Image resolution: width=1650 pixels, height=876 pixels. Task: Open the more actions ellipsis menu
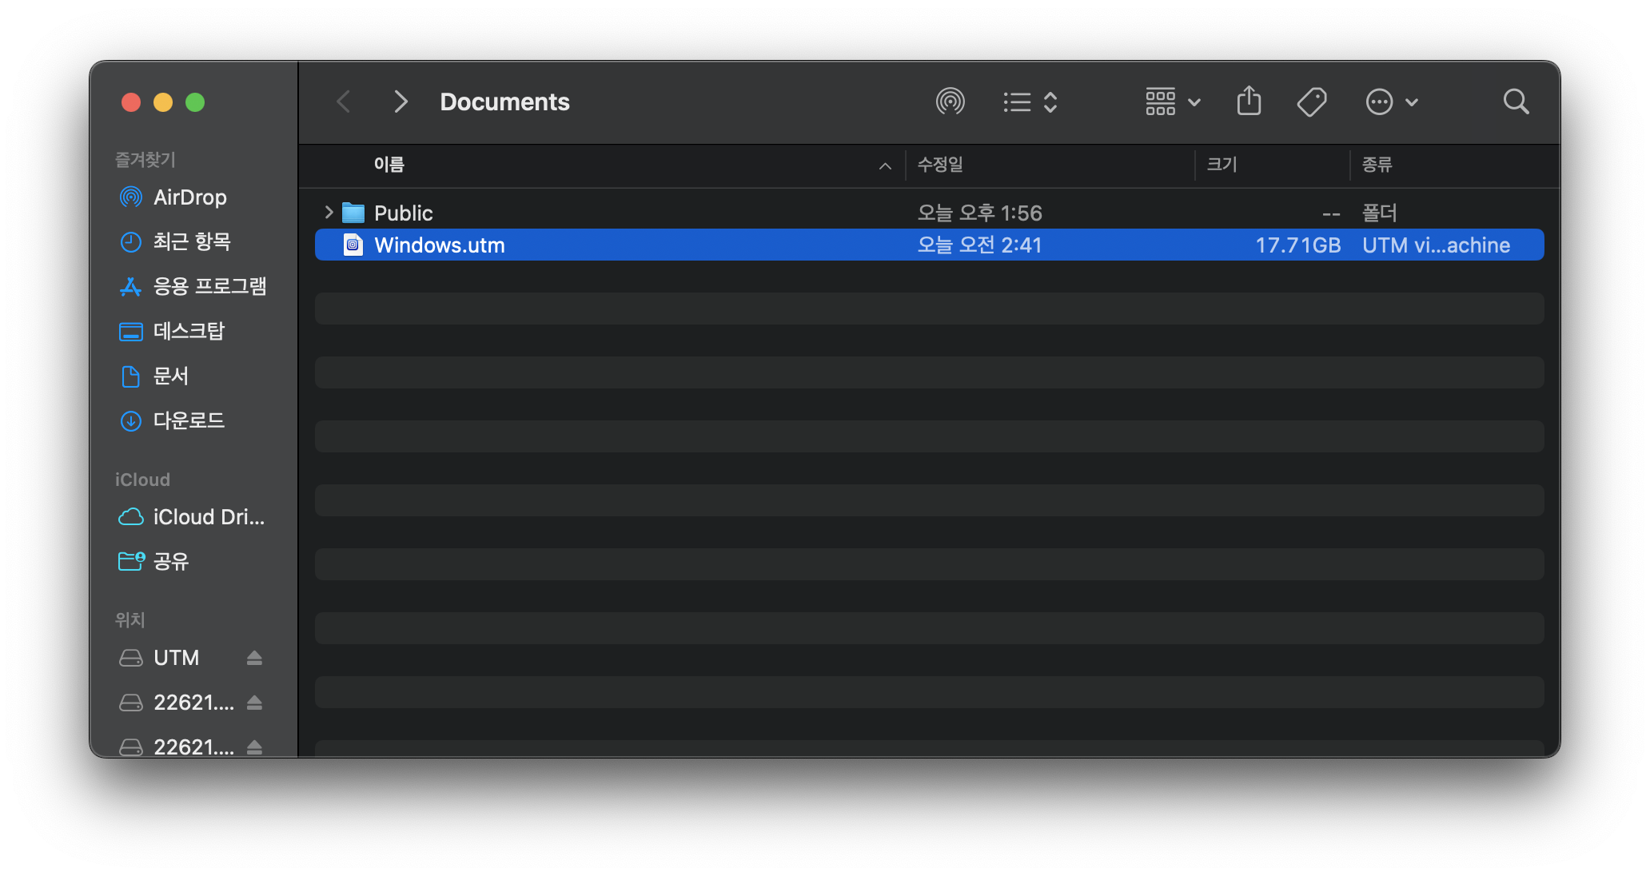[1391, 102]
